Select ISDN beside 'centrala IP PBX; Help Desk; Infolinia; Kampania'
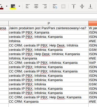The image size is (97, 107). (x=93, y=54)
